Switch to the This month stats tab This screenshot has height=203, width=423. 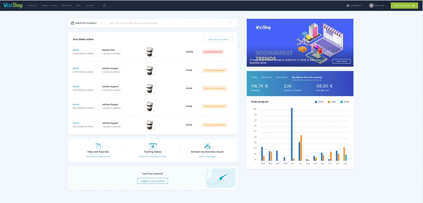(282, 77)
